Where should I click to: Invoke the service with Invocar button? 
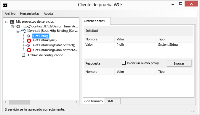click(x=179, y=63)
